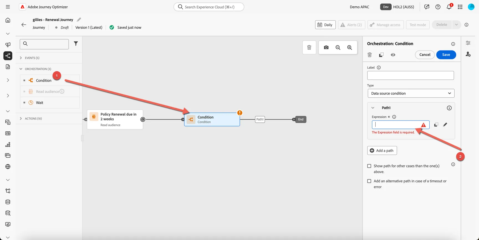Click the Cancel button
This screenshot has width=479, height=240.
425,55
